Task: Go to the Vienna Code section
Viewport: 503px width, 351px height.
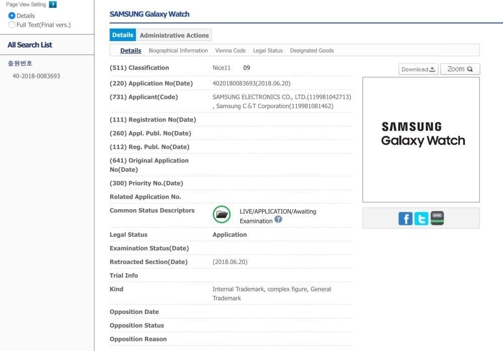Action: (x=230, y=51)
